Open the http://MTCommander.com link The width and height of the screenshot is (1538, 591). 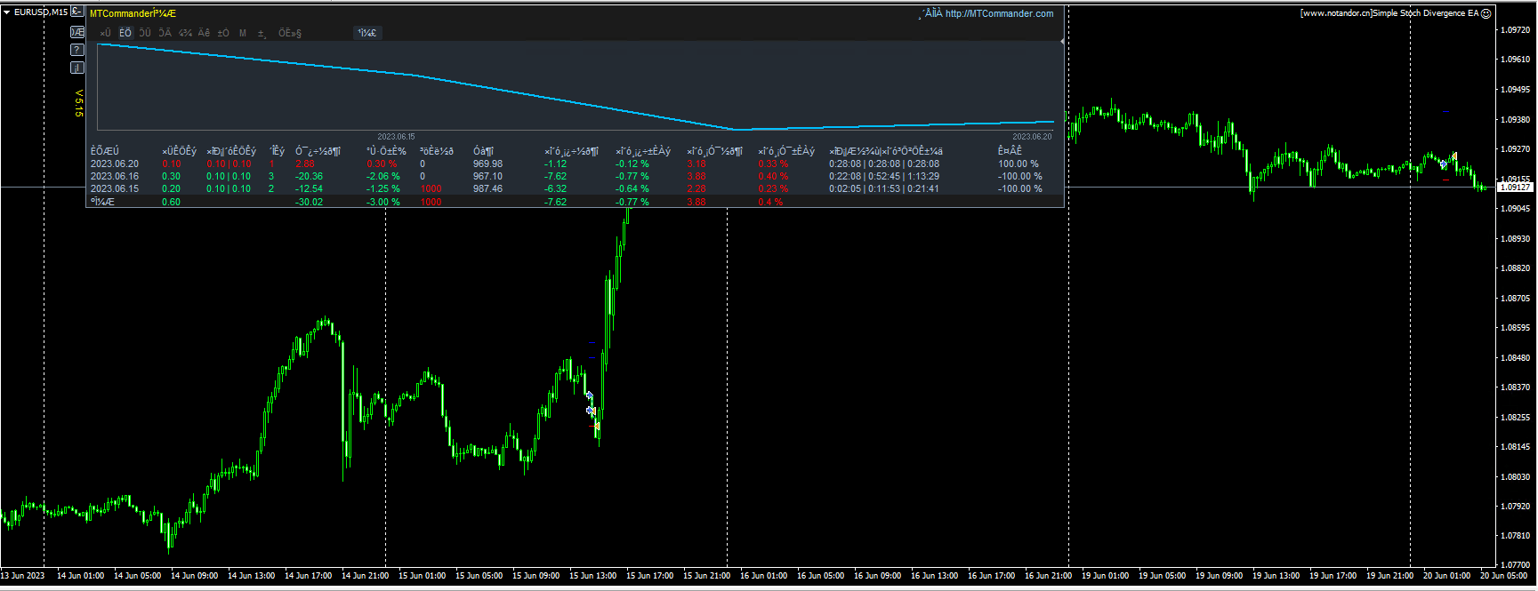(x=999, y=13)
